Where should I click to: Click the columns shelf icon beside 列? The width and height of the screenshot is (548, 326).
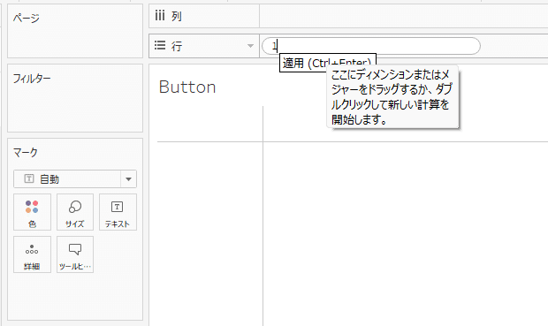pyautogui.click(x=160, y=16)
